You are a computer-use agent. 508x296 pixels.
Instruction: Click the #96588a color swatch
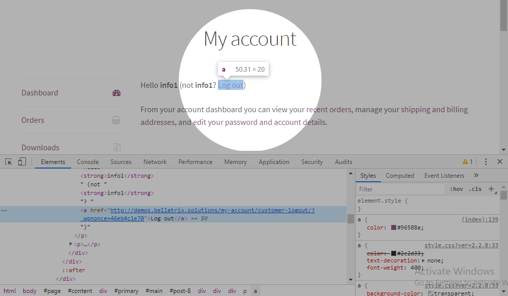point(393,227)
